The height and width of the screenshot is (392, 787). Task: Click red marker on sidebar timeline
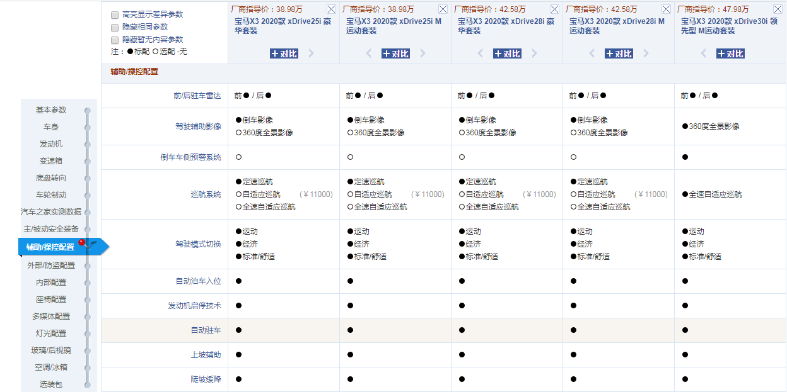point(82,242)
